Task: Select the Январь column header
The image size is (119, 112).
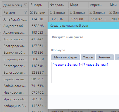Action: click(39, 5)
